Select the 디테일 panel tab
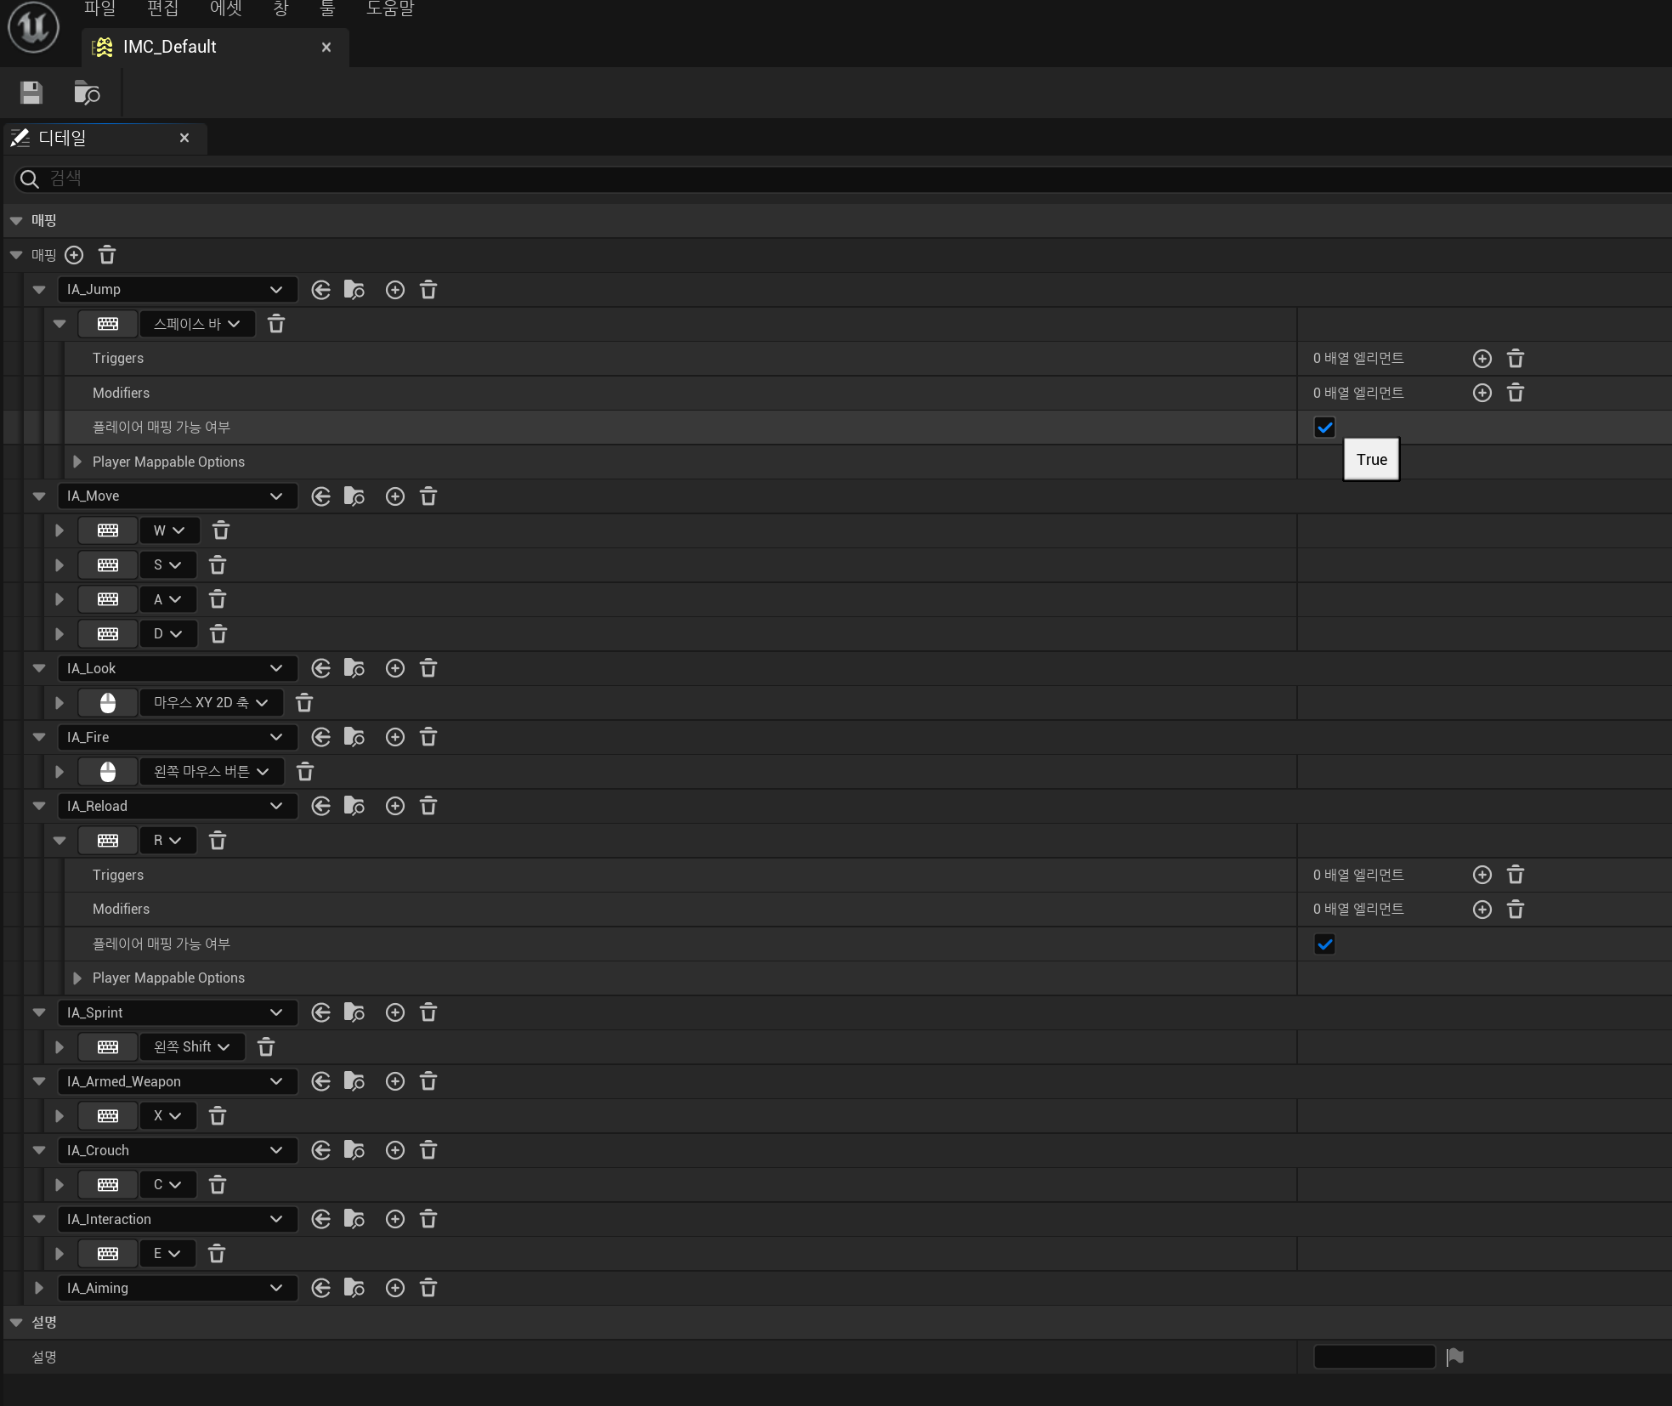1672x1406 pixels. pos(63,138)
